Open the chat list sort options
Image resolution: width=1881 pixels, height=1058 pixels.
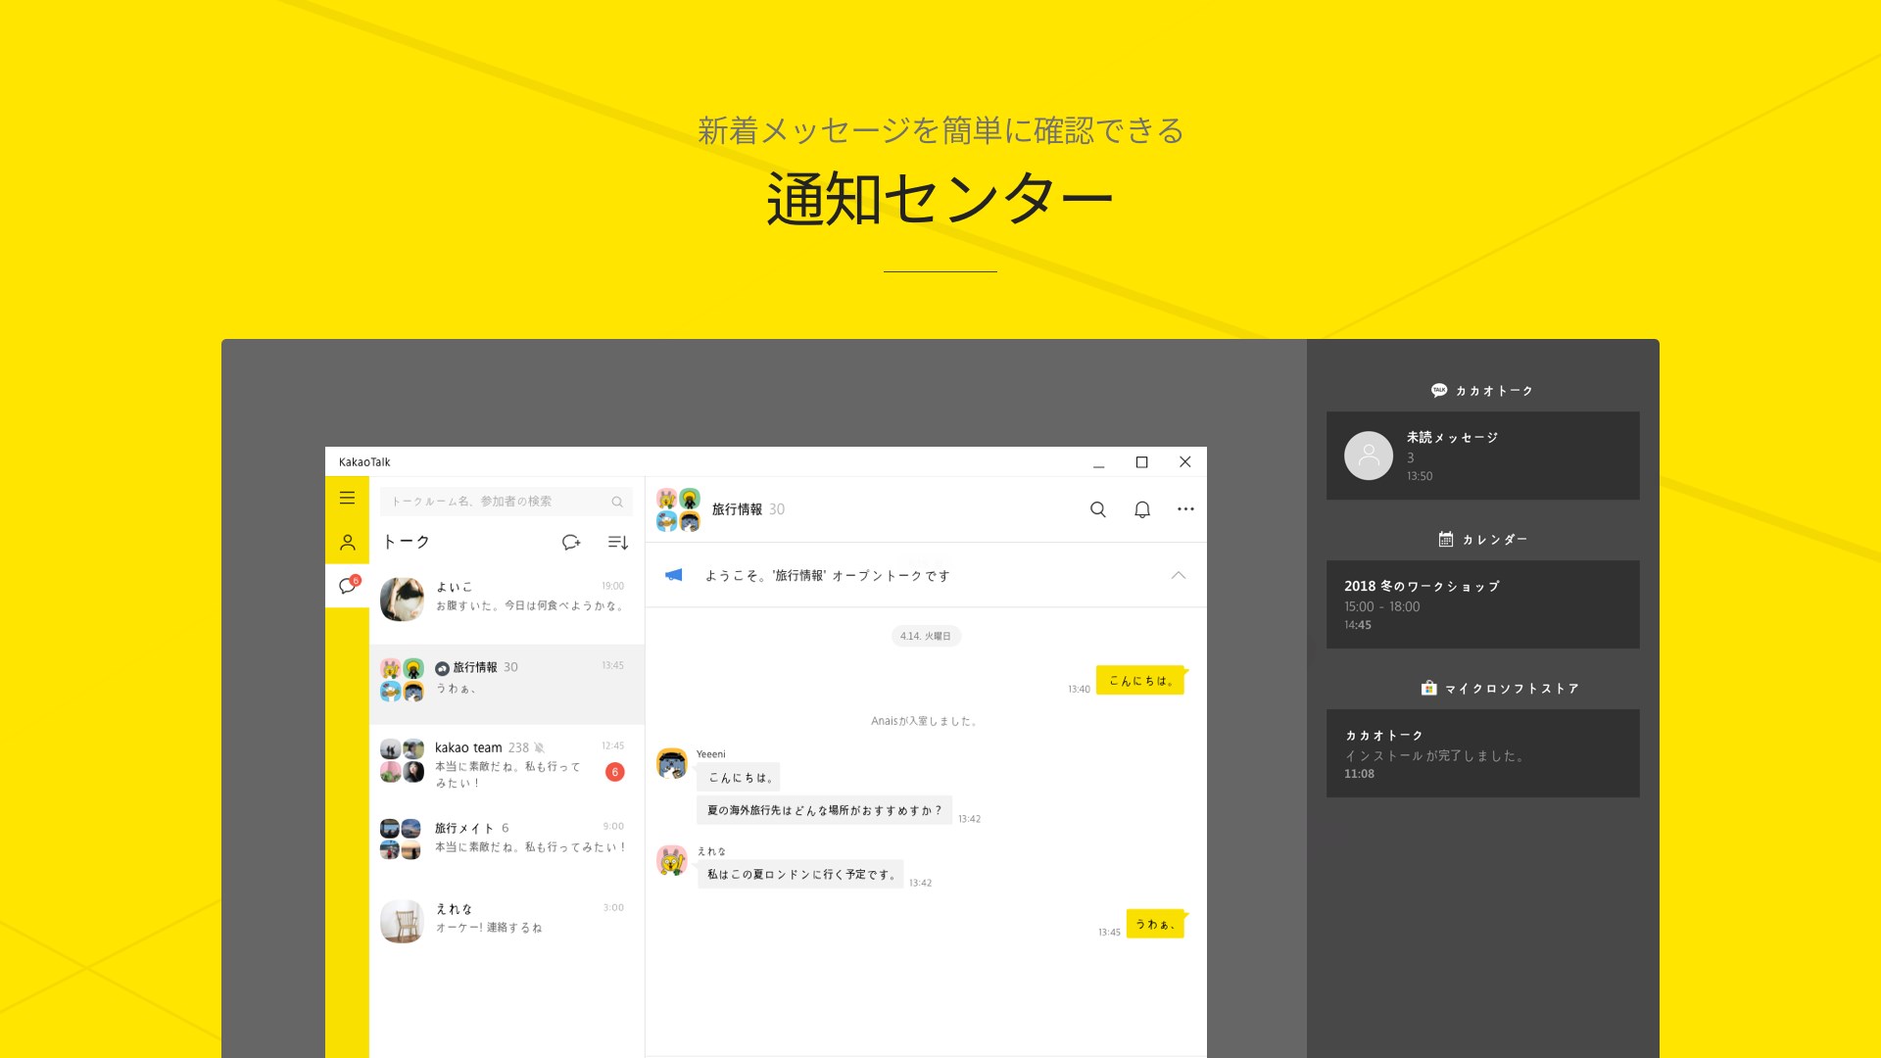click(617, 542)
